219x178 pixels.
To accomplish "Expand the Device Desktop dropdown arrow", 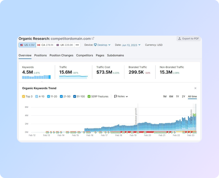I will coord(109,45).
